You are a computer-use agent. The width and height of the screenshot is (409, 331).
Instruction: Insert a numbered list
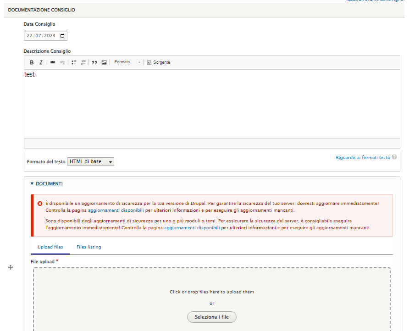(83, 62)
